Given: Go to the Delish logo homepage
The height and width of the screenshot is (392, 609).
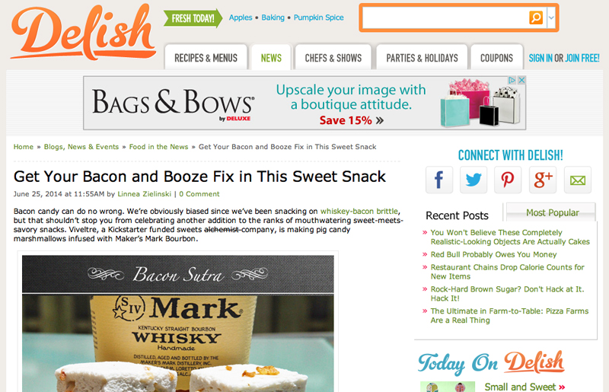Looking at the screenshot, I should (x=83, y=33).
